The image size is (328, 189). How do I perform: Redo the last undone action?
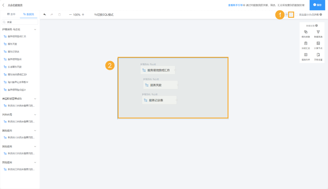tap(52, 15)
